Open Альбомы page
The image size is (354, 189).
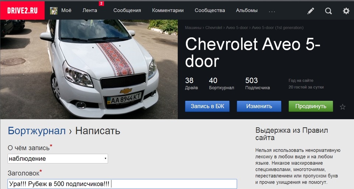[247, 10]
